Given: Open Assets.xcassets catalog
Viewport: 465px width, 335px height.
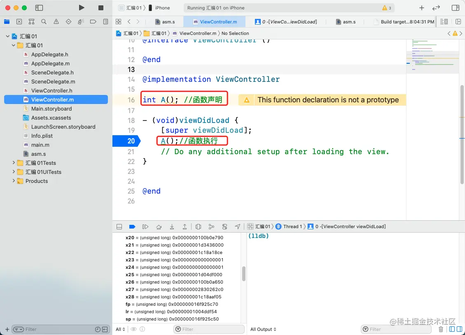Looking at the screenshot, I should click(x=51, y=118).
